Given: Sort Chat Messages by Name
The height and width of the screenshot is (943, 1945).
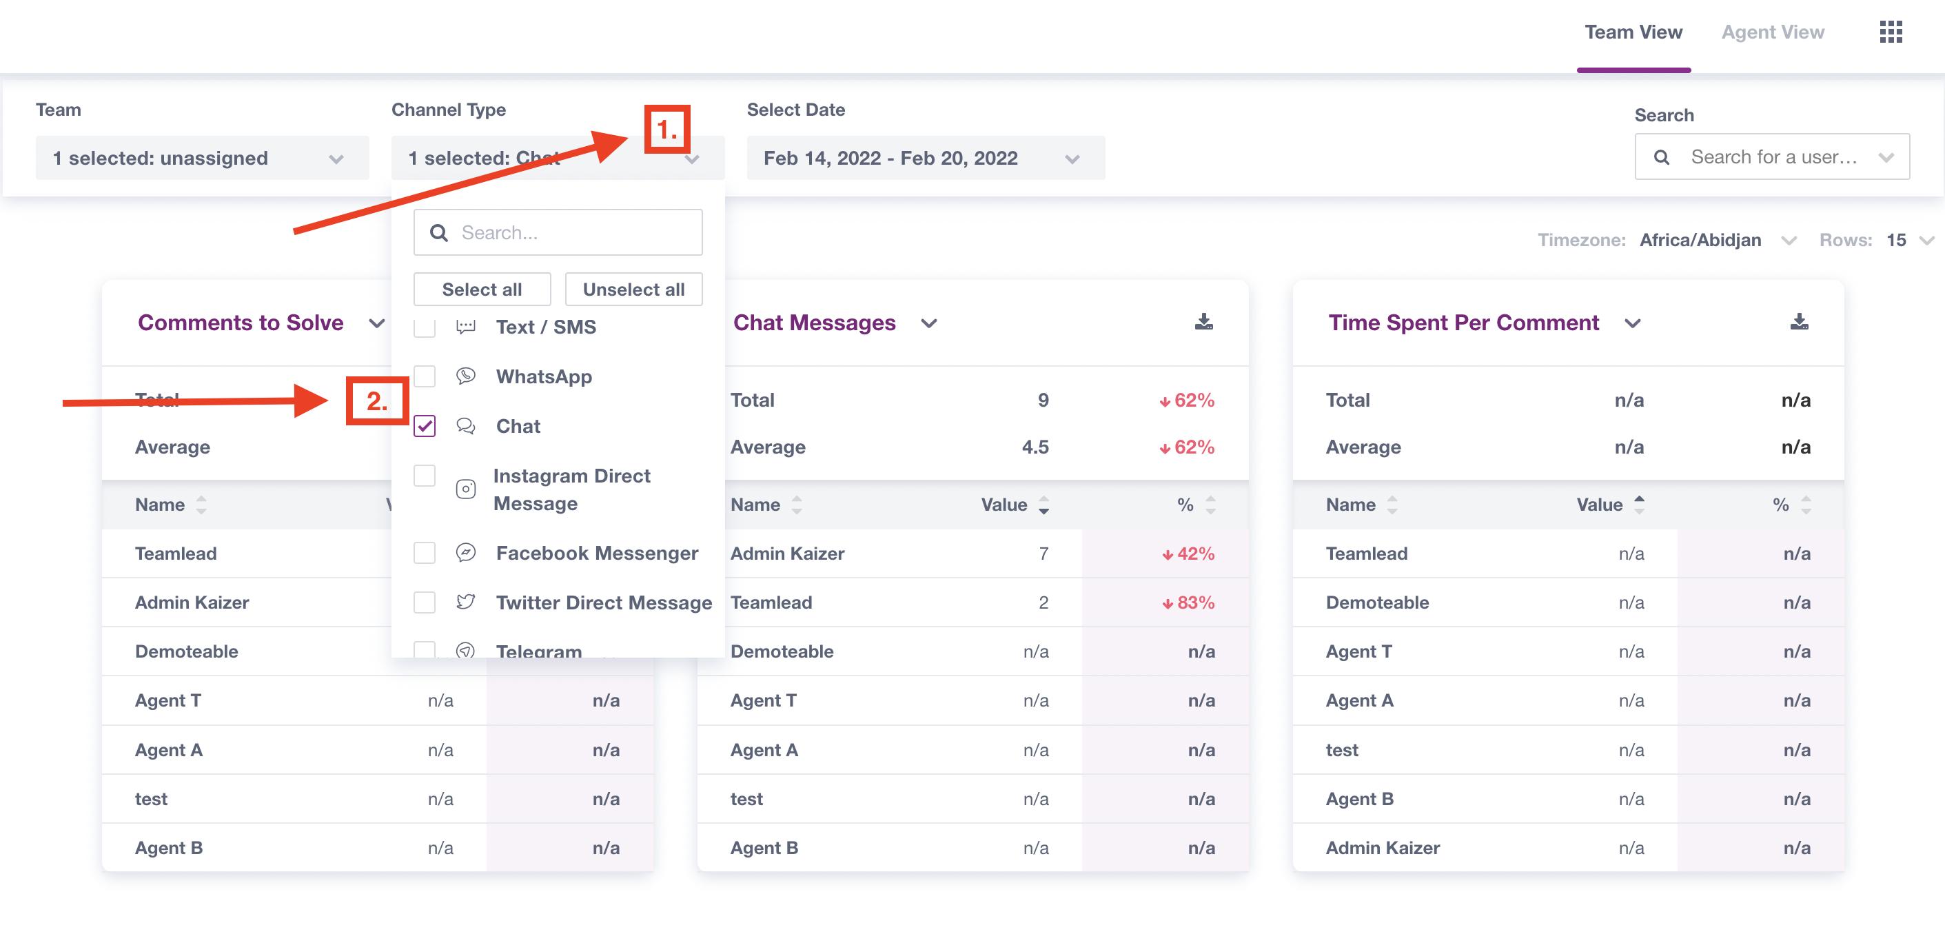Looking at the screenshot, I should [797, 505].
